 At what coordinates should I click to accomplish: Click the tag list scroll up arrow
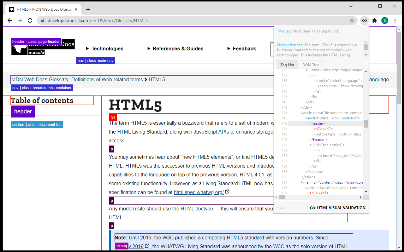tap(366, 72)
